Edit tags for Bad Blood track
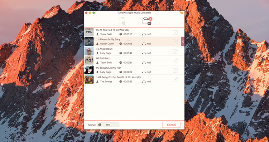269x142 pixels. (175, 60)
